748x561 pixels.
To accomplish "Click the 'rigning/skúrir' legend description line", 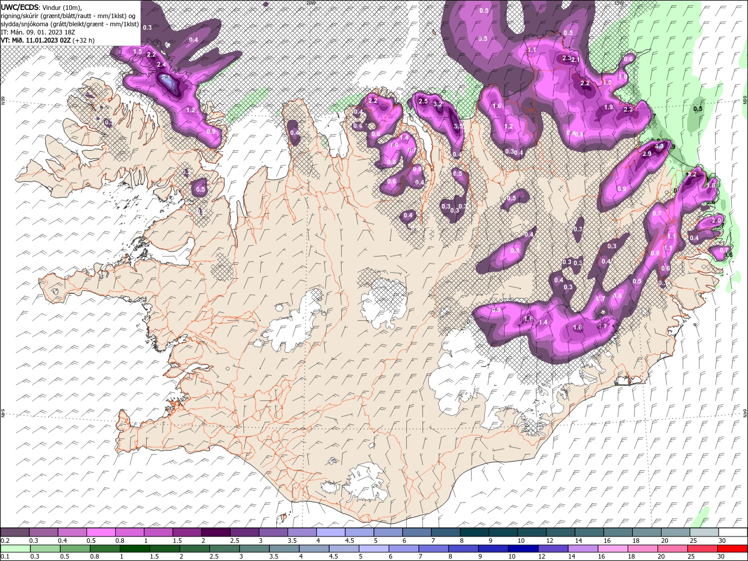I will 69,16.
